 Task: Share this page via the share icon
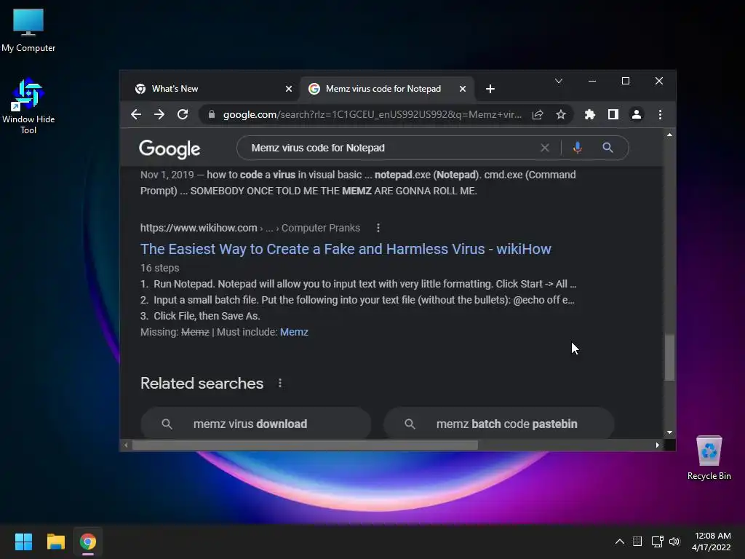tap(538, 114)
